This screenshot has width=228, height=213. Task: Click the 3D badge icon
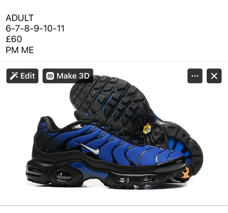[x=50, y=76]
